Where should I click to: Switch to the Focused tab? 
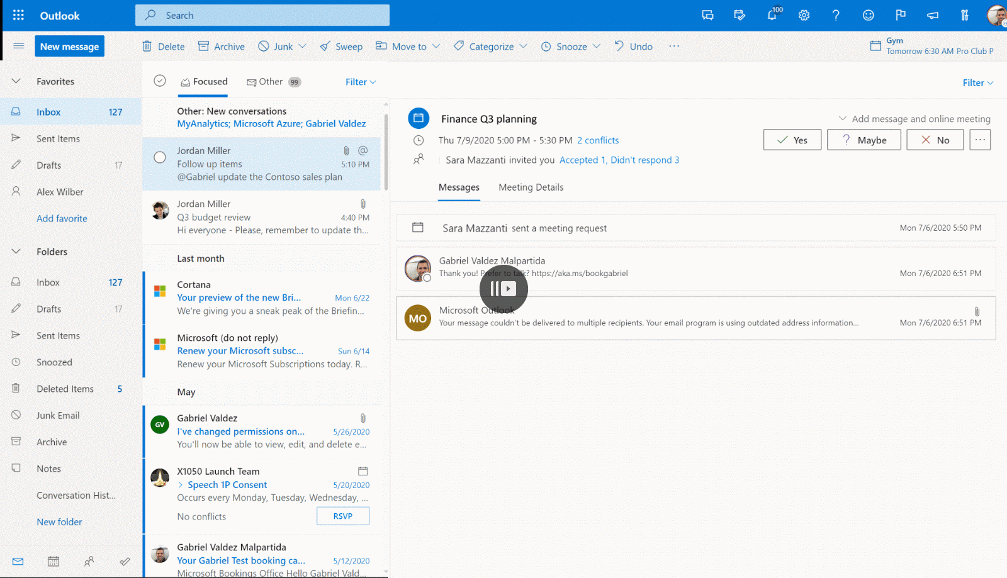[x=203, y=82]
